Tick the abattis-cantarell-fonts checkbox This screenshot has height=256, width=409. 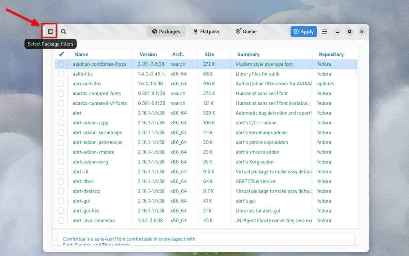61,93
